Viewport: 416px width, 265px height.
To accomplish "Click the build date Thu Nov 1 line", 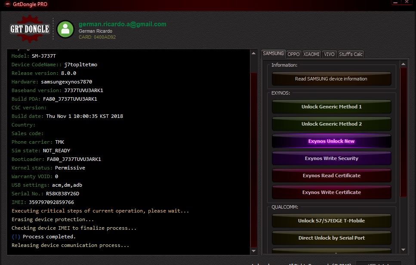I will tap(67, 116).
